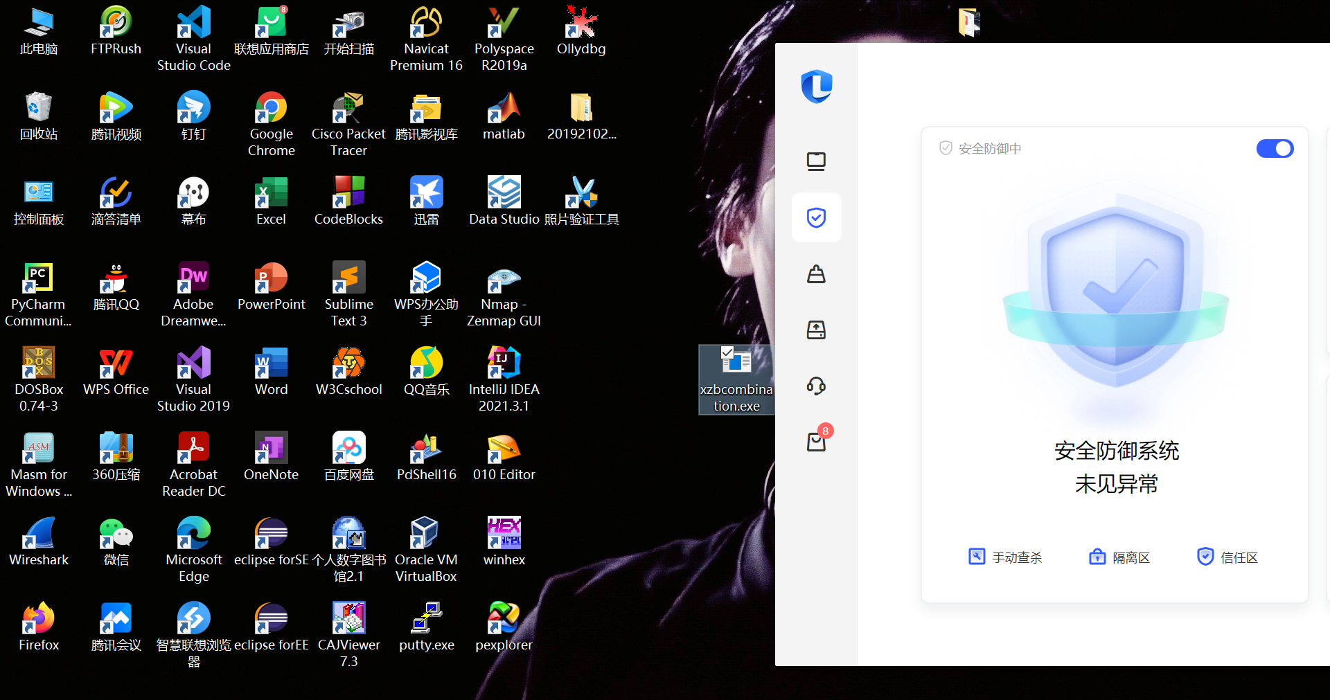Select the Visual Studio 2019 shortcut
The height and width of the screenshot is (700, 1330).
tap(193, 379)
